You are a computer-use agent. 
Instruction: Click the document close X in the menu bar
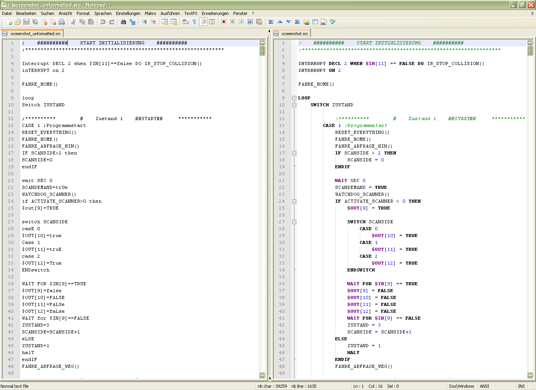pos(532,13)
